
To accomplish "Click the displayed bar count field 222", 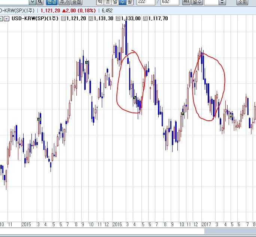I will pyautogui.click(x=146, y=2).
